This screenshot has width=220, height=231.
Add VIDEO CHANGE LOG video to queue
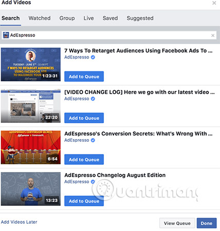point(84,118)
